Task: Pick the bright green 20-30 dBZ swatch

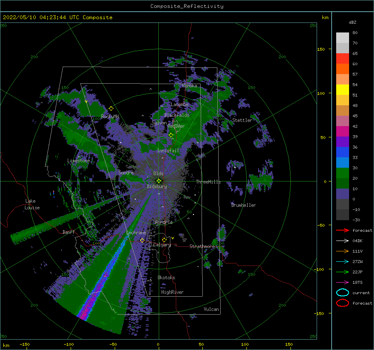Action: 342,173
